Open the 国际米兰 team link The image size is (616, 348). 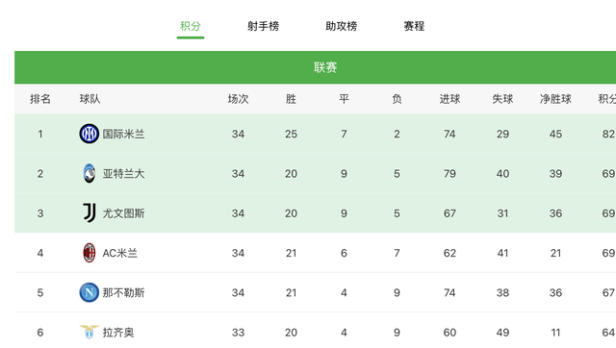tap(124, 134)
